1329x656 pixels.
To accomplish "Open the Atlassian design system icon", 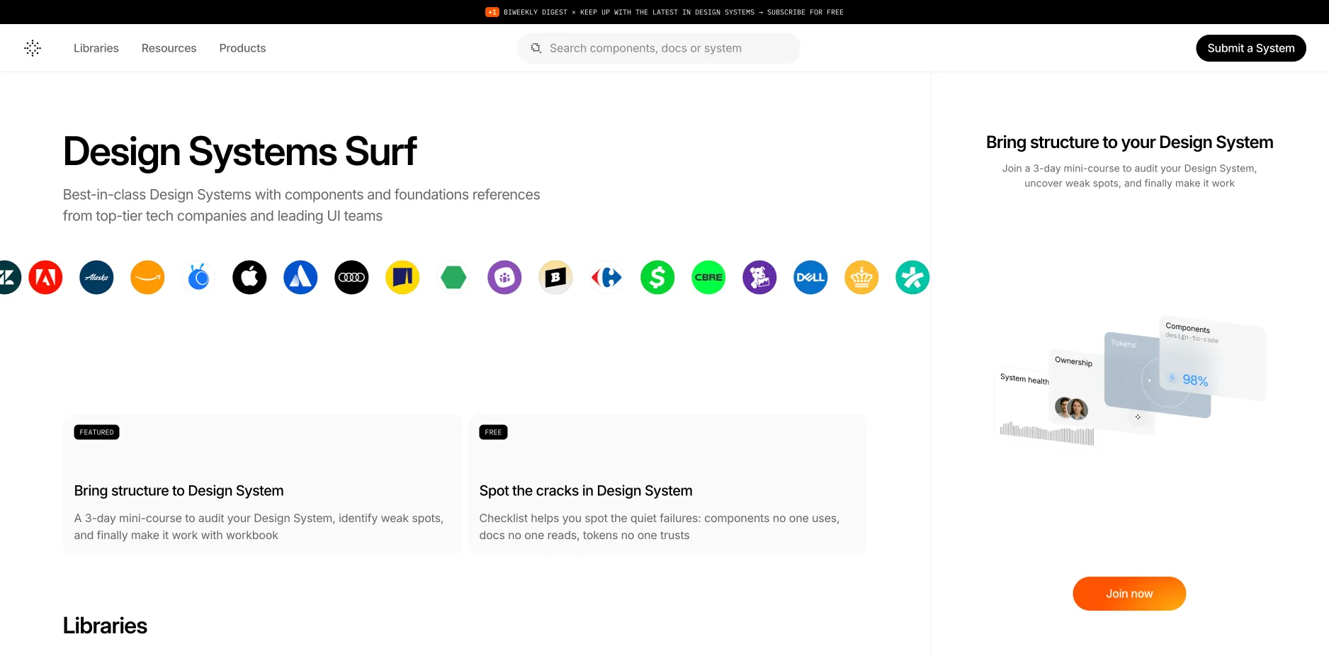I will (x=300, y=278).
